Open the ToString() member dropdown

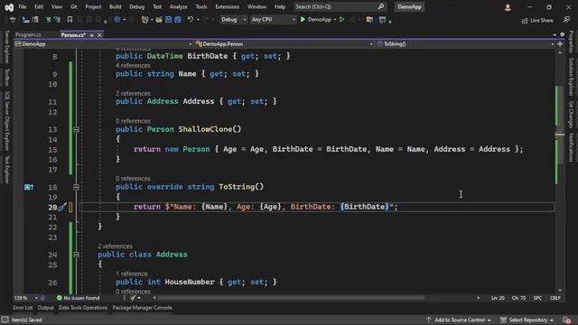(x=465, y=44)
